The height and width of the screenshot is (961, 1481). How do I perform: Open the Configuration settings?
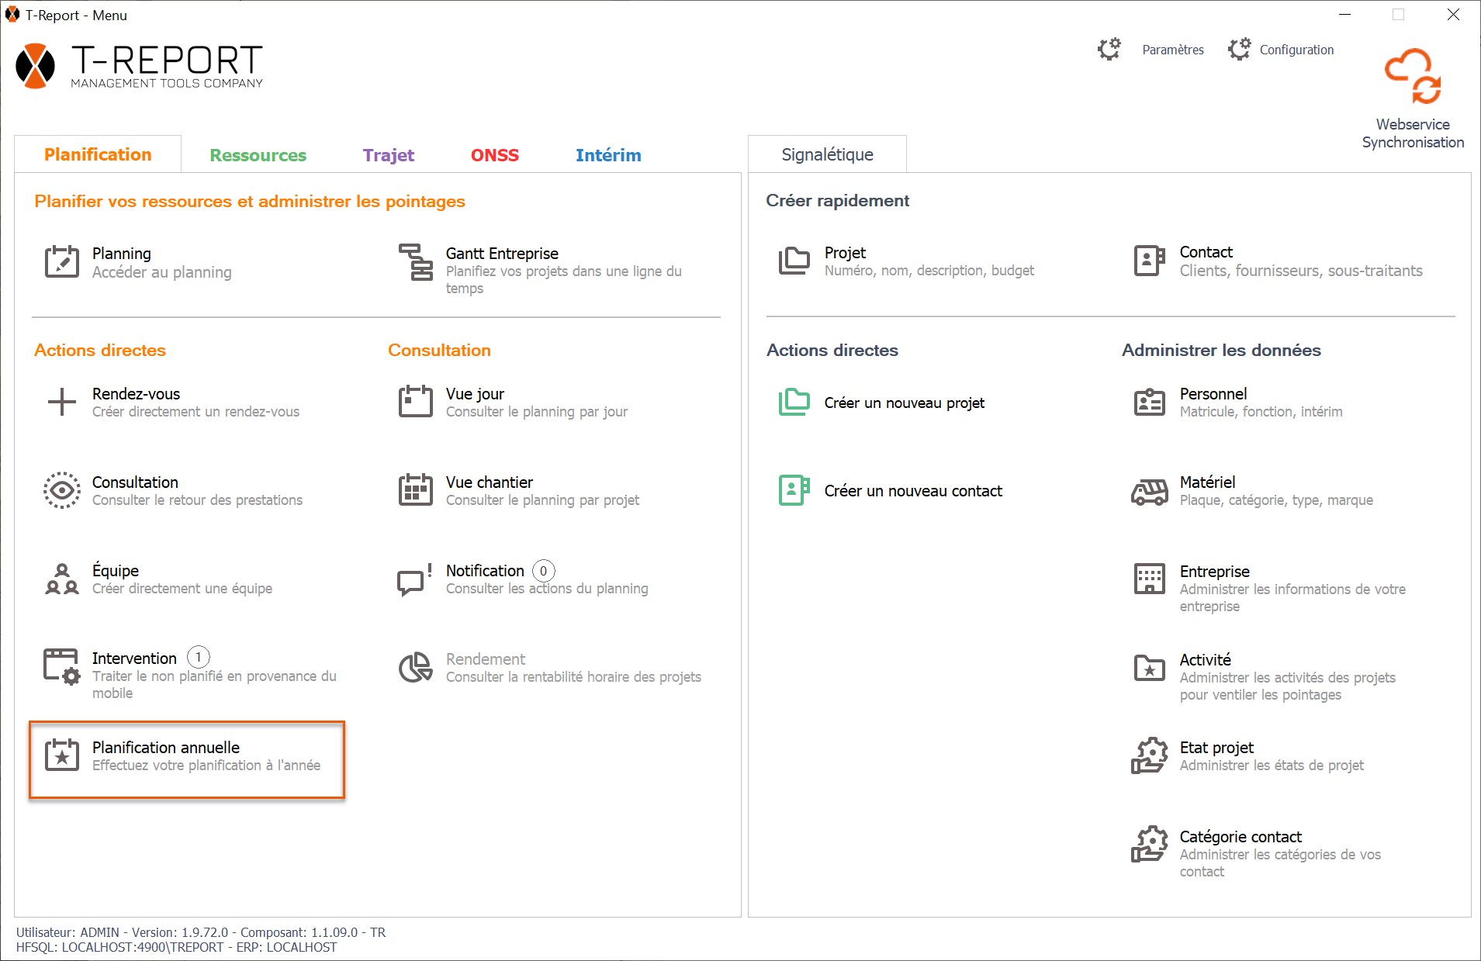[1296, 50]
